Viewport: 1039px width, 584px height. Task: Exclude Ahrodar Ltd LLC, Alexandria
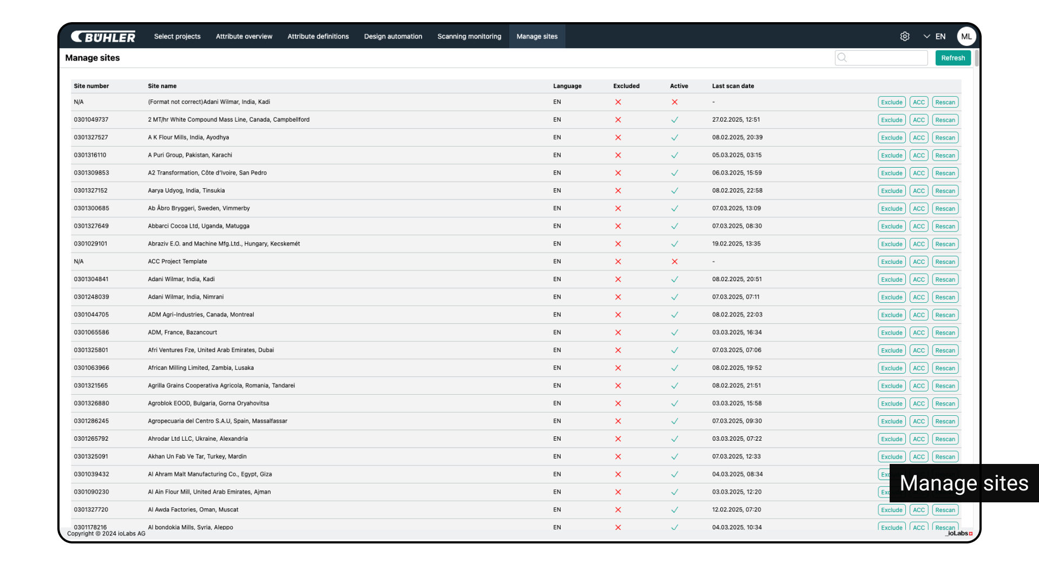pyautogui.click(x=891, y=439)
